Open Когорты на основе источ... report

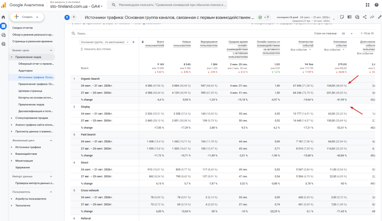click(36, 98)
